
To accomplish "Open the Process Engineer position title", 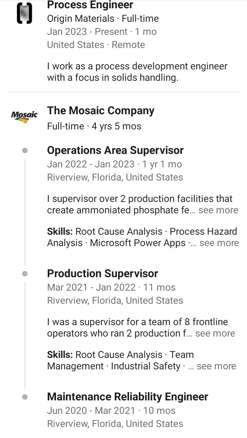I will pyautogui.click(x=90, y=5).
